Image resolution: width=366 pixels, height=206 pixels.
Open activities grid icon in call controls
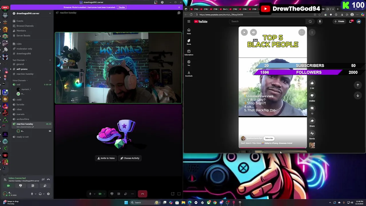click(x=119, y=194)
